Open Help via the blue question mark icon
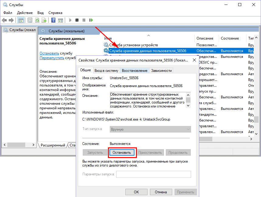 (53, 20)
